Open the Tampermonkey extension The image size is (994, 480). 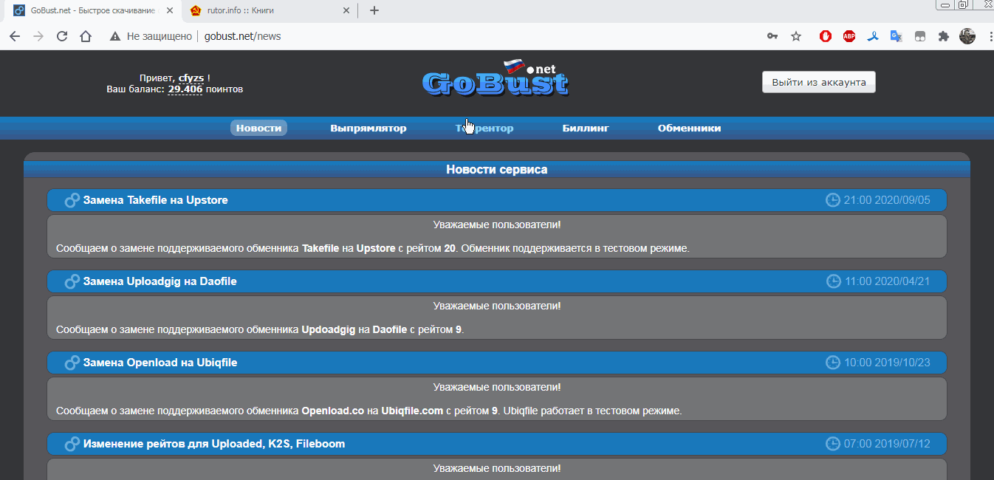pyautogui.click(x=920, y=36)
